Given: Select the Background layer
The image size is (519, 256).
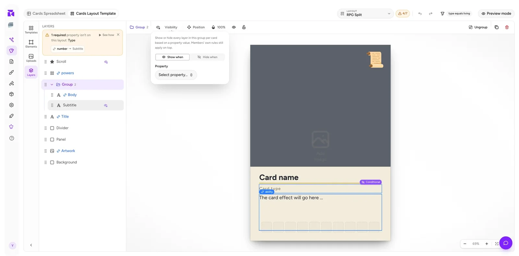Looking at the screenshot, I should (x=83, y=162).
